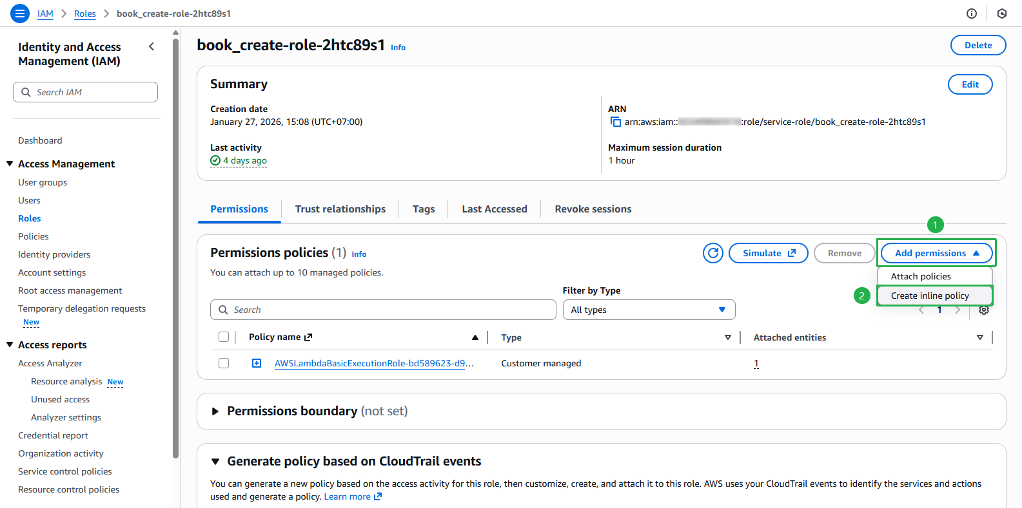
Task: Open Temporary delegation requests in the sidebar
Action: (82, 308)
